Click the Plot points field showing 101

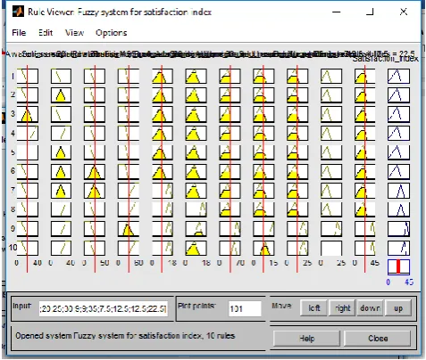[245, 309]
